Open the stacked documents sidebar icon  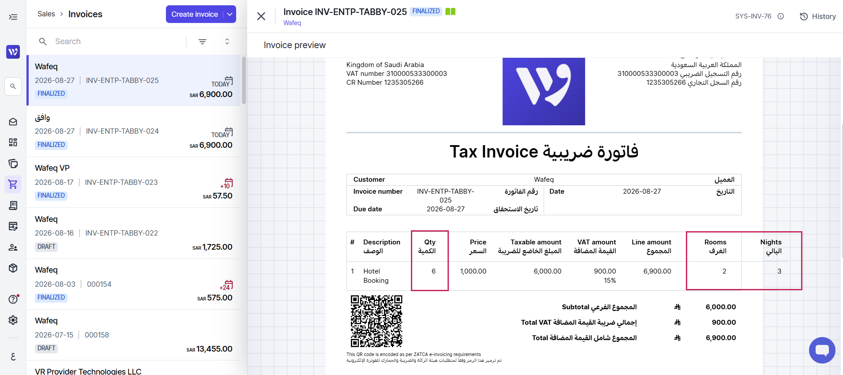click(x=13, y=164)
